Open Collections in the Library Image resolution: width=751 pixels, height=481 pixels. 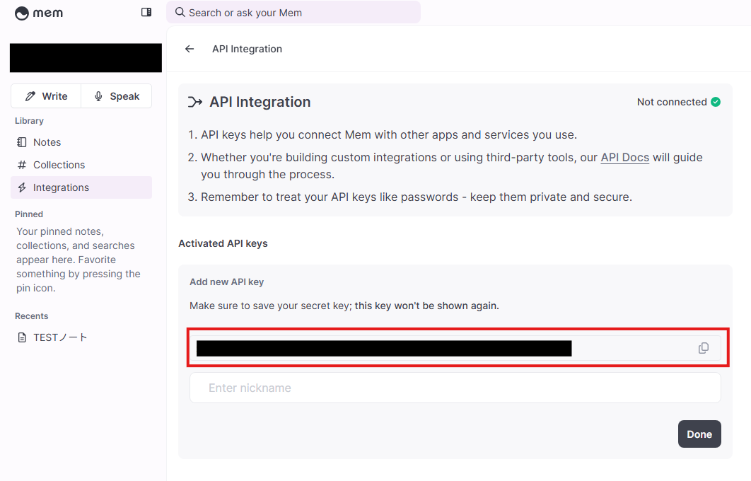click(x=81, y=165)
